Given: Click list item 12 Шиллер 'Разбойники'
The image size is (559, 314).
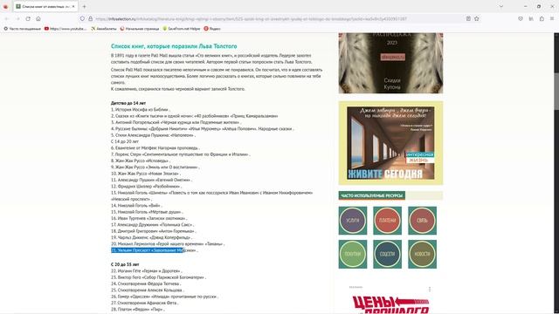Looking at the screenshot, I should click(146, 187).
